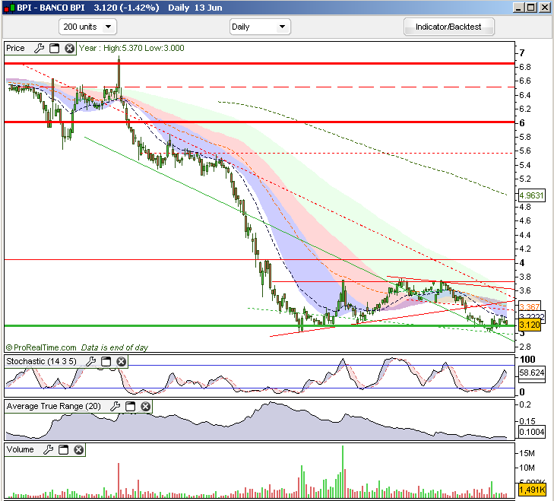This screenshot has height=501, width=554.
Task: Open Stochastic indicator settings wrench
Action: [x=90, y=361]
